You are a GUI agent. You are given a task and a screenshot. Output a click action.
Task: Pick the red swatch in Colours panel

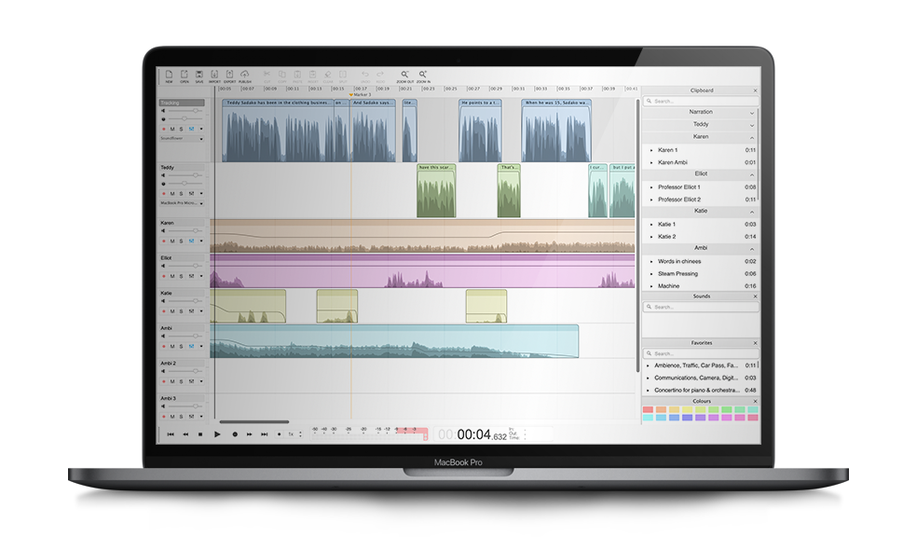[649, 409]
